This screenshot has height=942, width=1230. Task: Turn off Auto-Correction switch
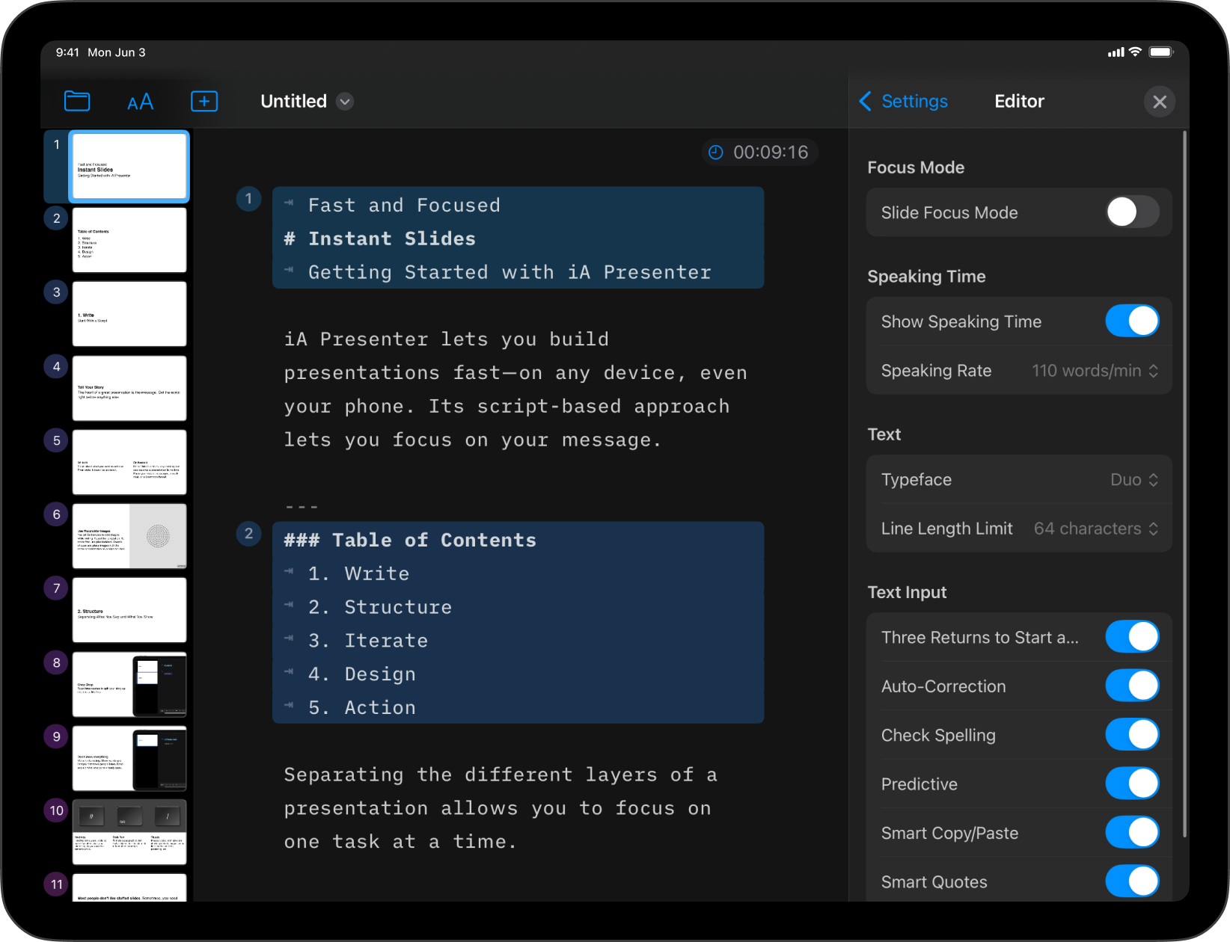point(1132,686)
